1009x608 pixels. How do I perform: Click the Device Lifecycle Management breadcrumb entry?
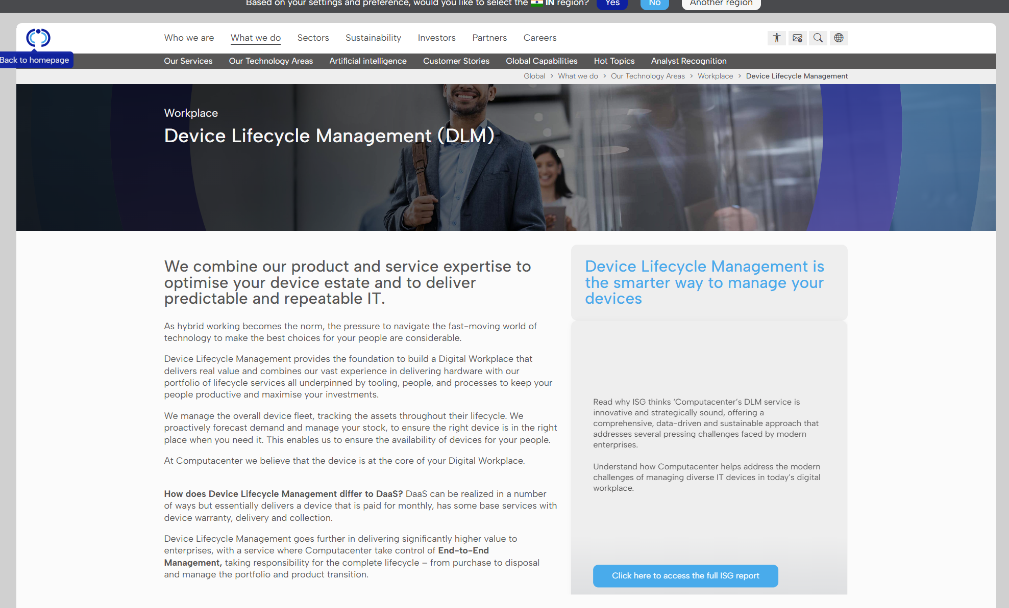pyautogui.click(x=797, y=76)
